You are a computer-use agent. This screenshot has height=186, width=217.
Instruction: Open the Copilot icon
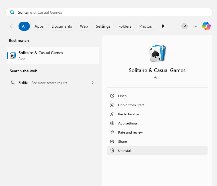pos(206,26)
